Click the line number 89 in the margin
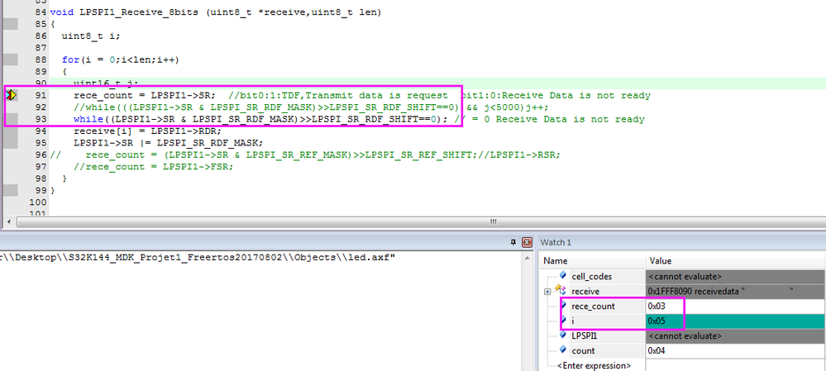 (x=41, y=72)
